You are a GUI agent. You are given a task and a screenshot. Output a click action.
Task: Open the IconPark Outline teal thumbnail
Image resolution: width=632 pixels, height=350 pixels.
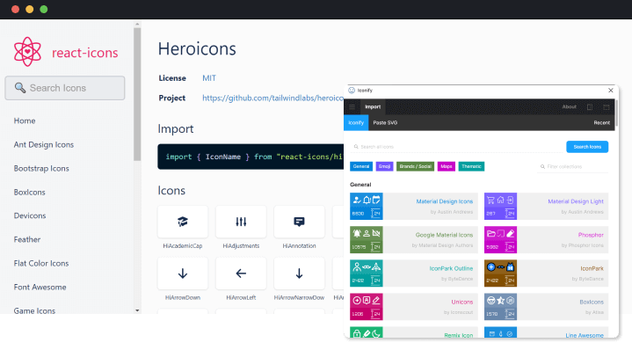[366, 273]
